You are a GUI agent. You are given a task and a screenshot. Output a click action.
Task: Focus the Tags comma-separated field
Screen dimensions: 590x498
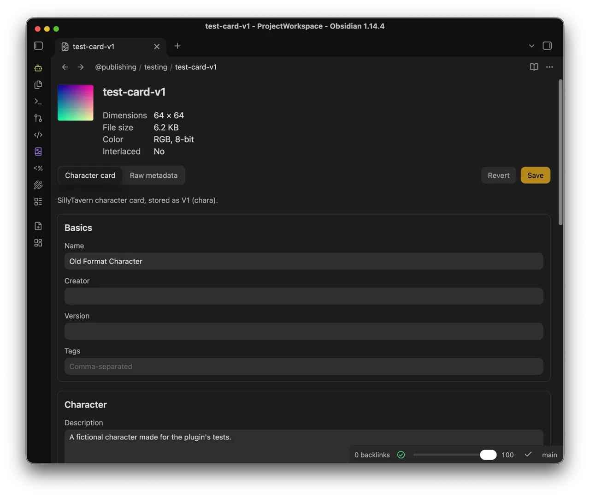(304, 366)
